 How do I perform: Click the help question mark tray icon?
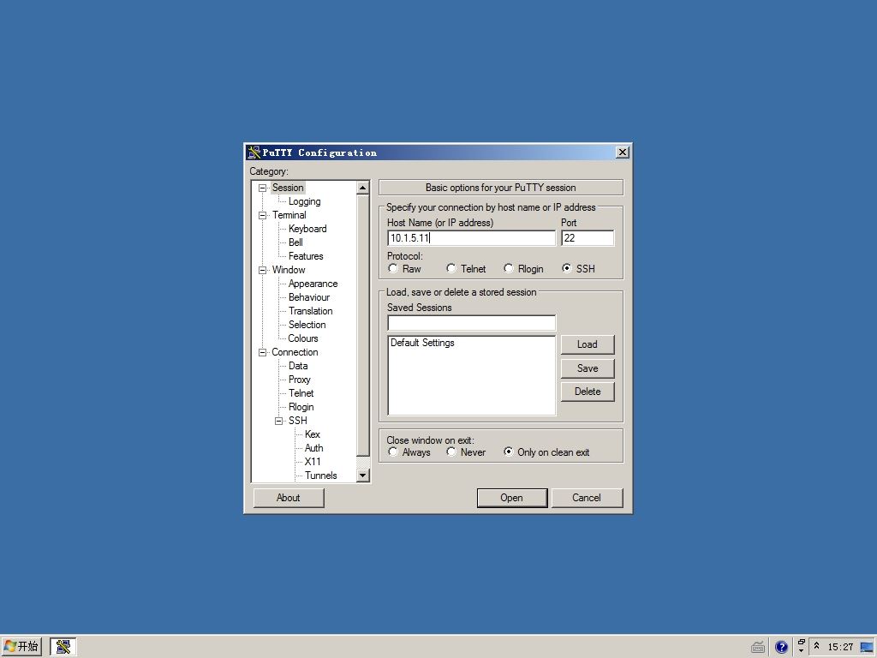coord(781,648)
